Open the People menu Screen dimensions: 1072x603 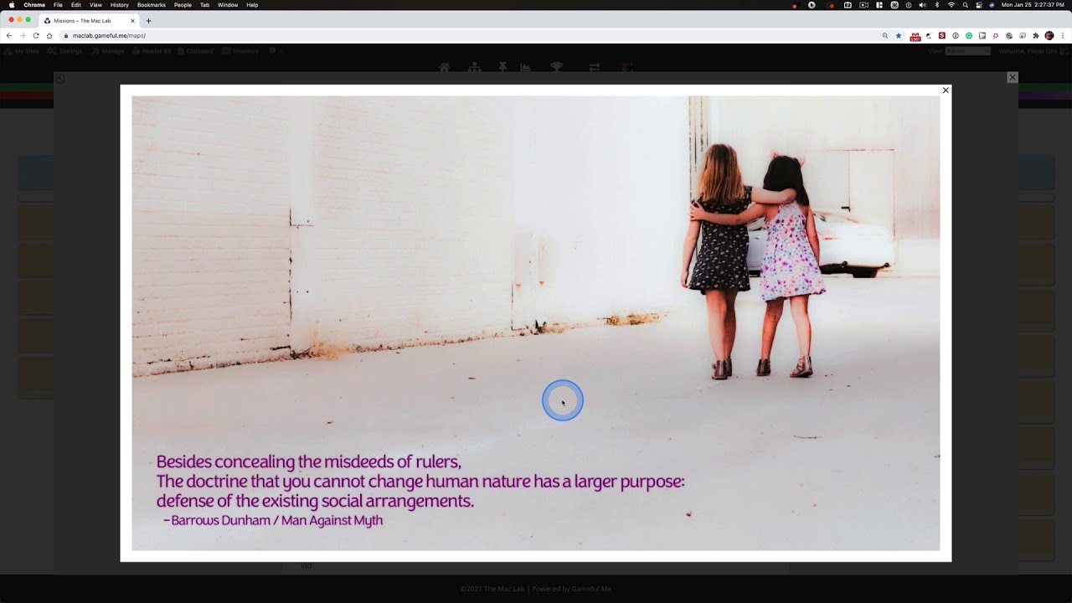point(183,5)
